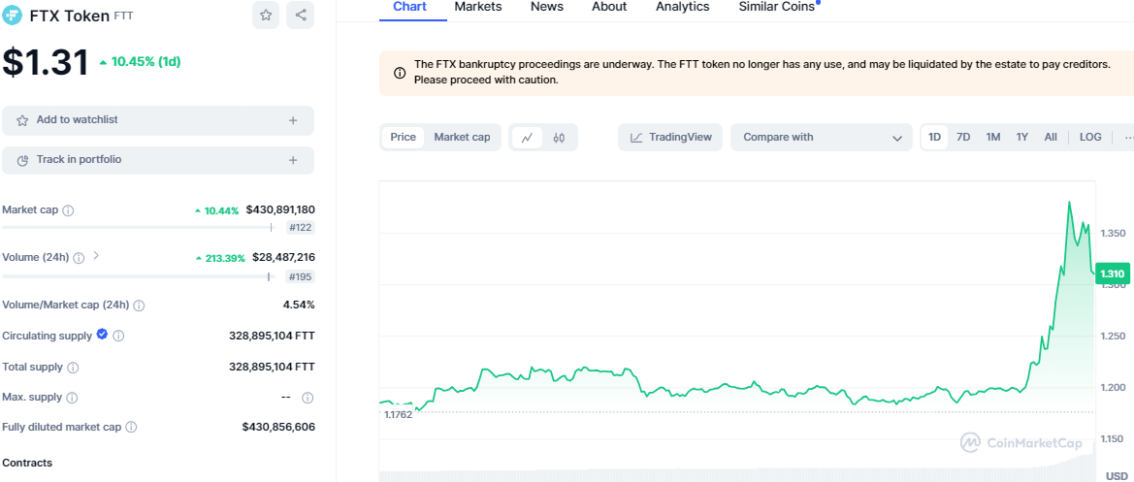This screenshot has width=1134, height=482.
Task: Click the $28,487,216 volume value
Action: [x=283, y=257]
